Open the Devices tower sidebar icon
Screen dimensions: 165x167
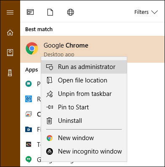pyautogui.click(x=10, y=73)
